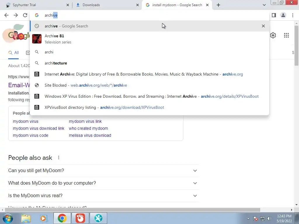Click the address bar with 'archive' typed

click(x=149, y=15)
